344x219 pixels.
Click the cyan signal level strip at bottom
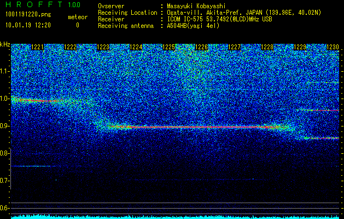pyautogui.click(x=175, y=217)
